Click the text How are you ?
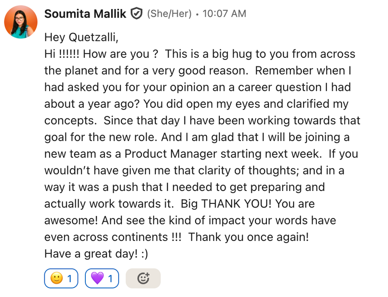The height and width of the screenshot is (297, 388). click(x=120, y=54)
